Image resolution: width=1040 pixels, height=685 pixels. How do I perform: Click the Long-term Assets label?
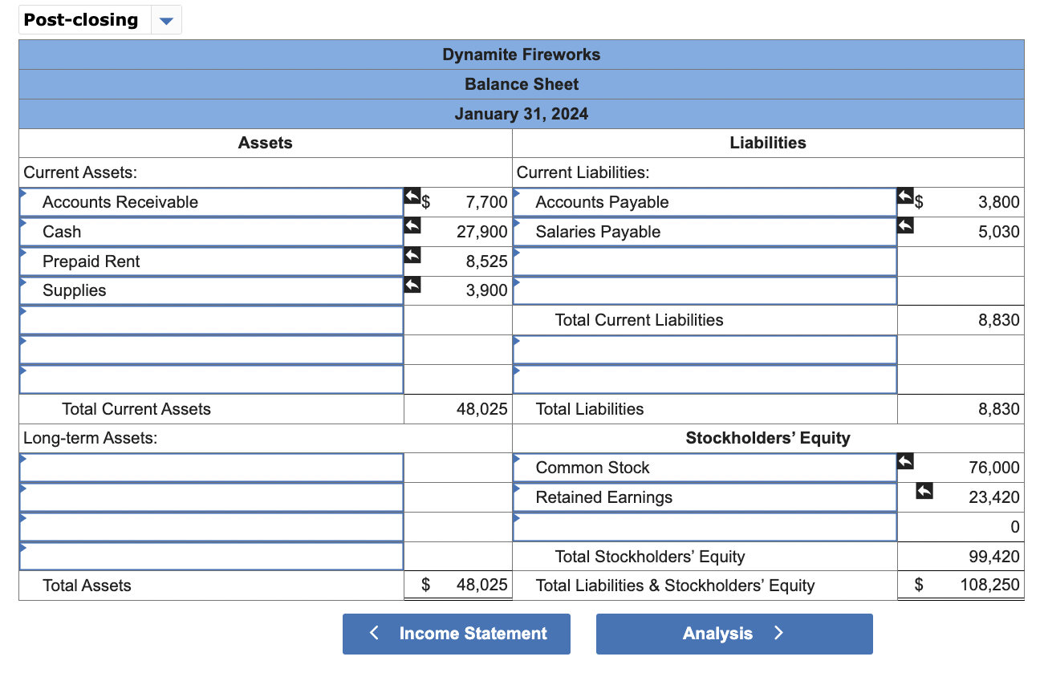[91, 438]
